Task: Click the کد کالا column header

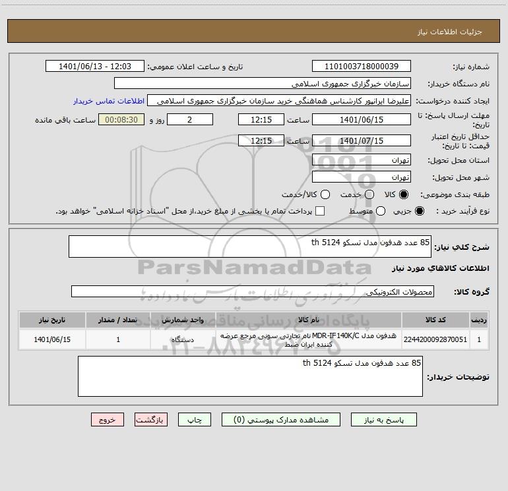Action: tap(435, 320)
